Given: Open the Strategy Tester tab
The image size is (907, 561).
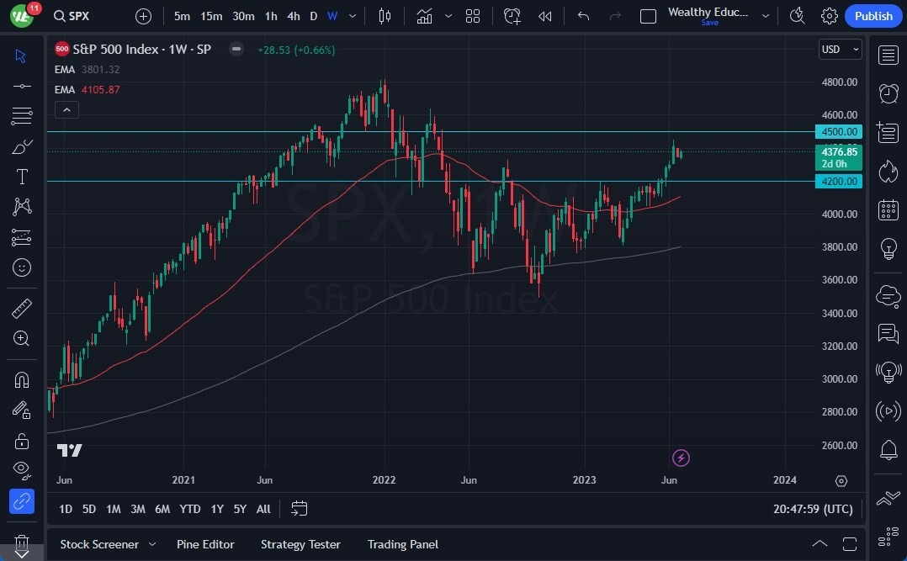Looking at the screenshot, I should tap(300, 544).
